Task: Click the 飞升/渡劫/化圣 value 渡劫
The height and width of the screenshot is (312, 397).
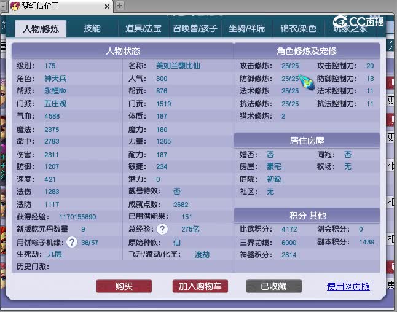Action: [202, 254]
